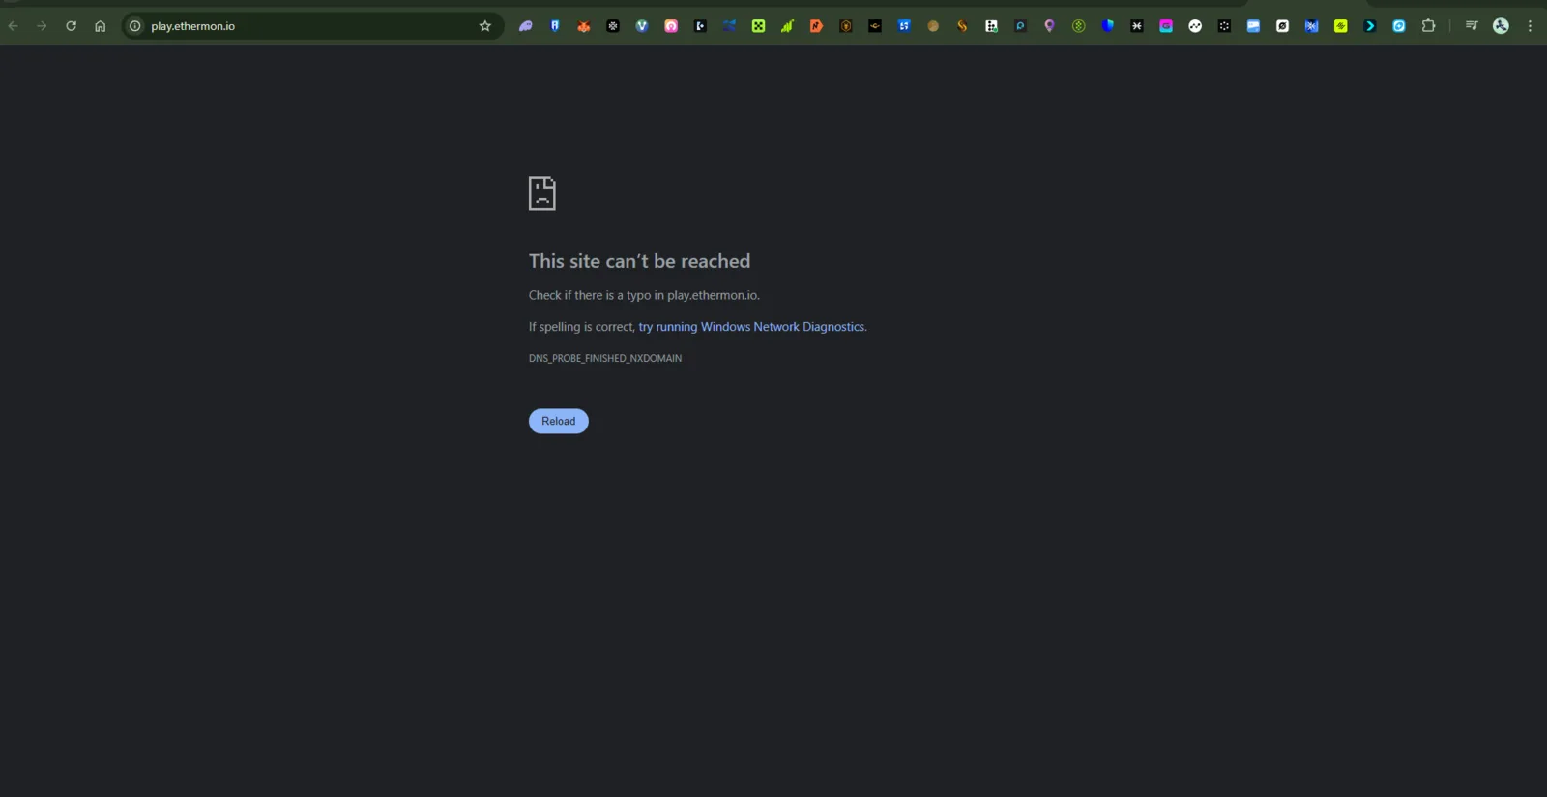Screen dimensions: 1547x797
Task: Open the solid blue shield extension
Action: (x=1108, y=26)
